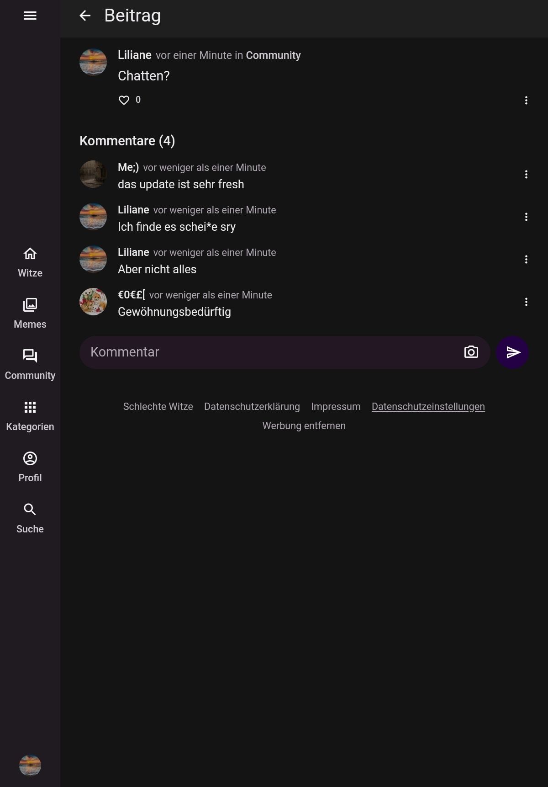
Task: Like the post with the heart icon
Action: (124, 100)
